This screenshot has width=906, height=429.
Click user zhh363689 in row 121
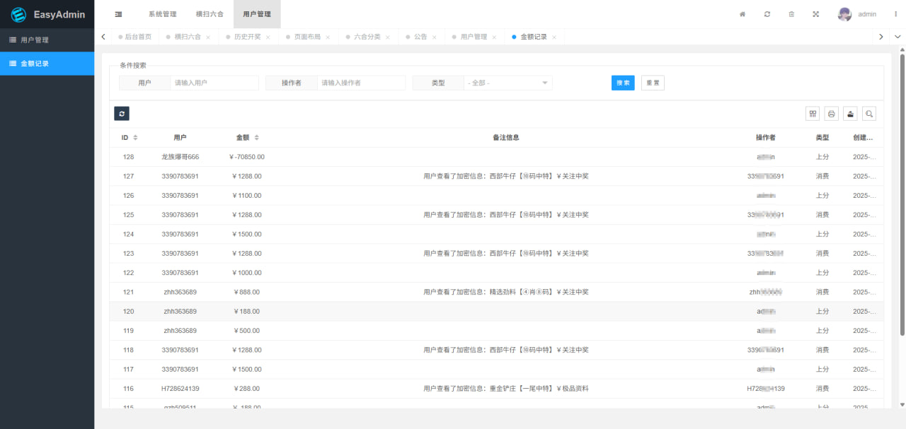point(180,292)
